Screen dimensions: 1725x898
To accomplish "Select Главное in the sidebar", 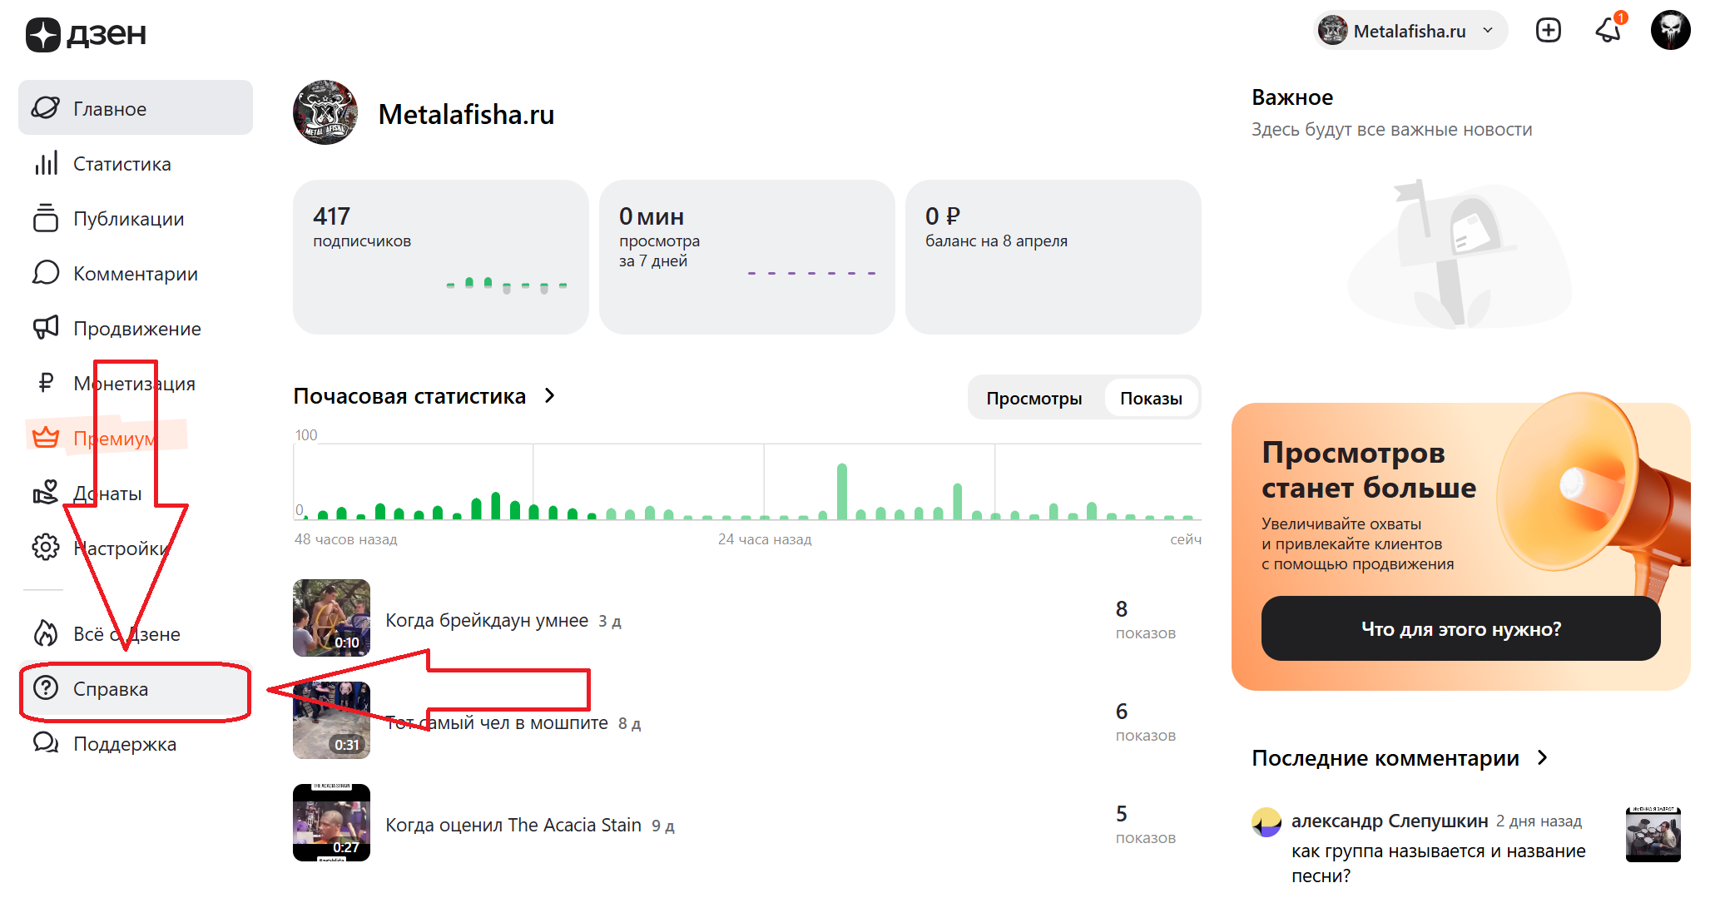I will pos(136,108).
